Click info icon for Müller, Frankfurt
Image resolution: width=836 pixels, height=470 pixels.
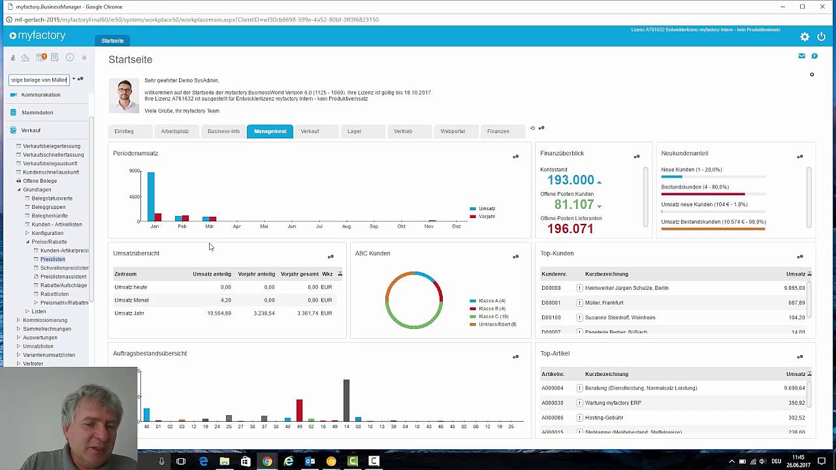pyautogui.click(x=579, y=303)
